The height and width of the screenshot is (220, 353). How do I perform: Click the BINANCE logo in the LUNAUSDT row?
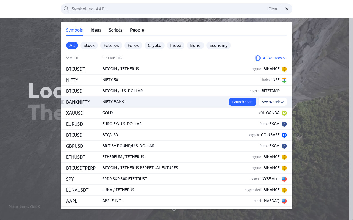(x=284, y=190)
